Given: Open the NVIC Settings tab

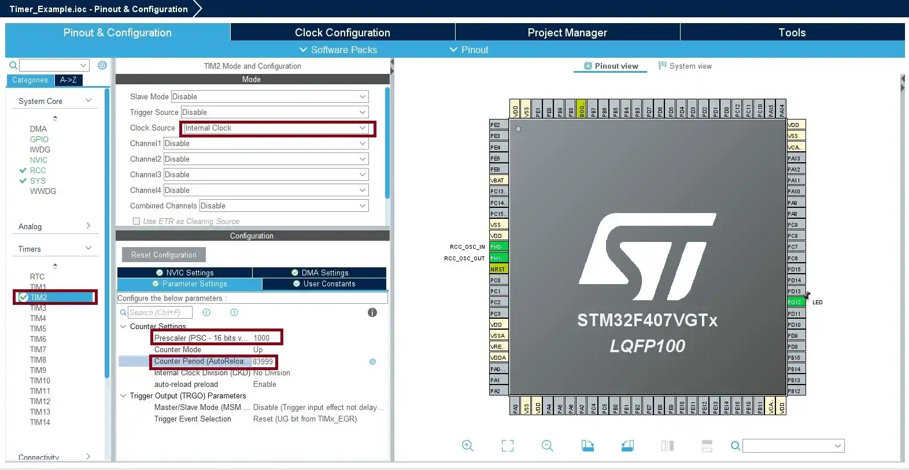Looking at the screenshot, I should [x=184, y=273].
